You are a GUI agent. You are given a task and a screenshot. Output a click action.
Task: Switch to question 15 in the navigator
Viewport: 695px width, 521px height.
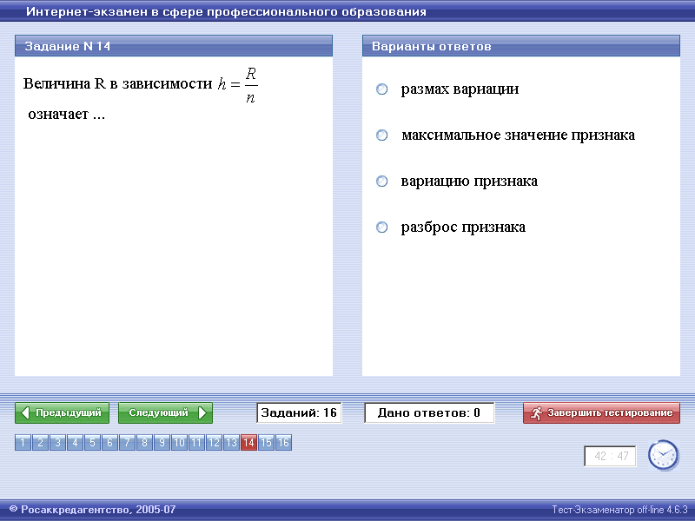tap(266, 442)
